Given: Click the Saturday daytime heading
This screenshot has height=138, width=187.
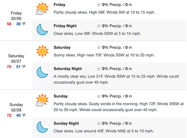Looking at the screenshot, I should (62, 47).
